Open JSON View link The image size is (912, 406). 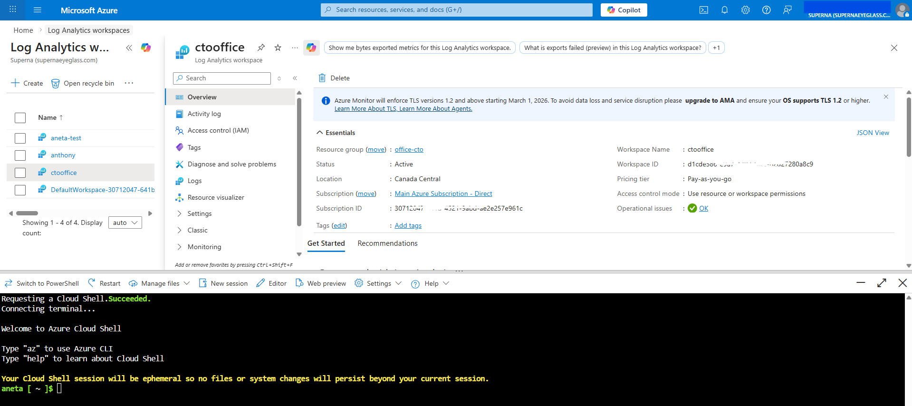873,133
